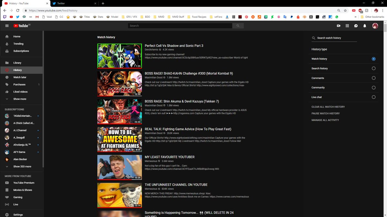
Task: Open a new browser tab
Action: pyautogui.click(x=103, y=3)
